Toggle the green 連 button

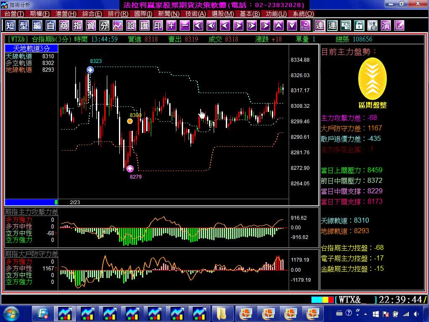click(x=332, y=26)
